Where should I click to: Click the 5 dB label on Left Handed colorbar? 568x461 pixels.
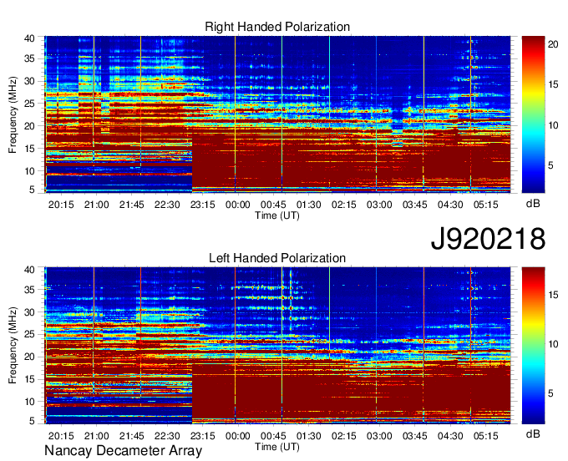point(551,393)
